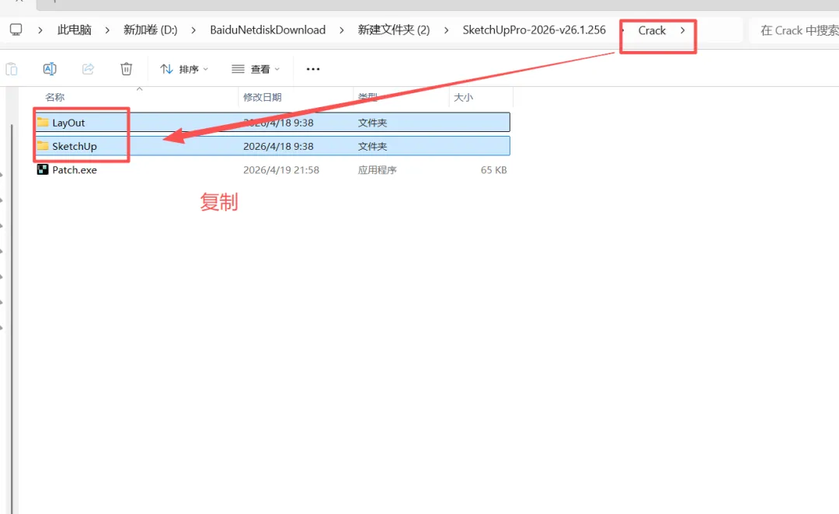Sort by 大小 column header
The height and width of the screenshot is (514, 839).
click(x=463, y=97)
